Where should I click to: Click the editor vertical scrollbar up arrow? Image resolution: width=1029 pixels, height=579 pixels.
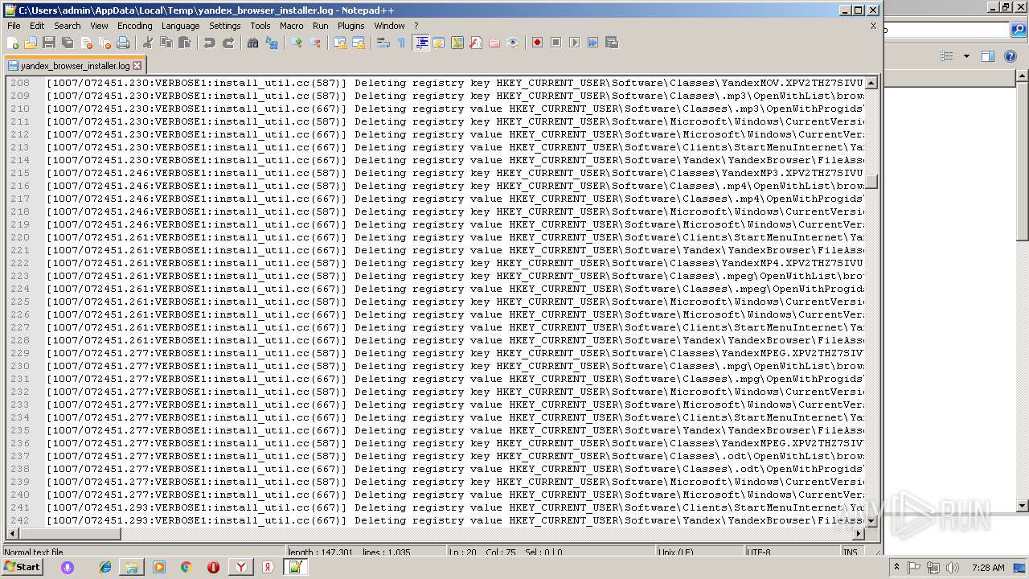pos(871,83)
